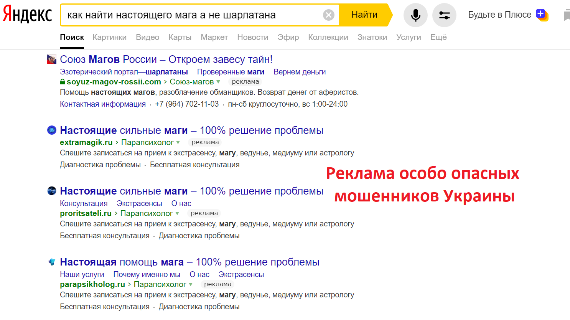Expand Парапсихолог dropdown for proritsateli.ru

tap(177, 213)
